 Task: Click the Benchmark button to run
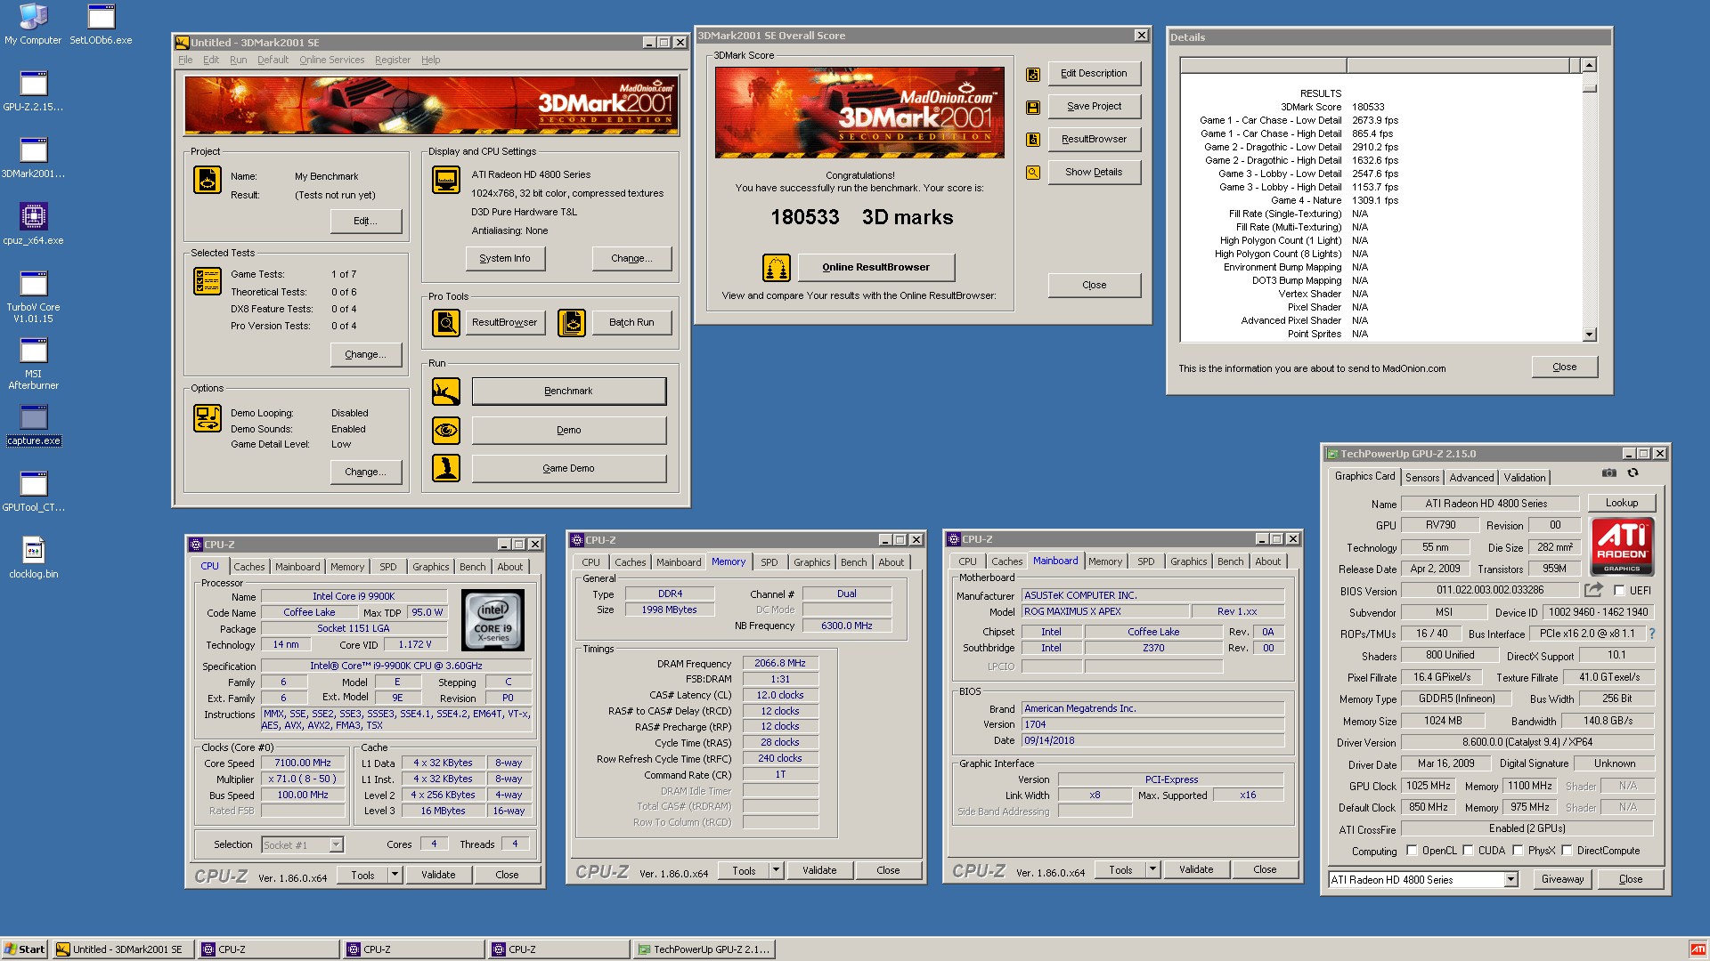pyautogui.click(x=569, y=391)
